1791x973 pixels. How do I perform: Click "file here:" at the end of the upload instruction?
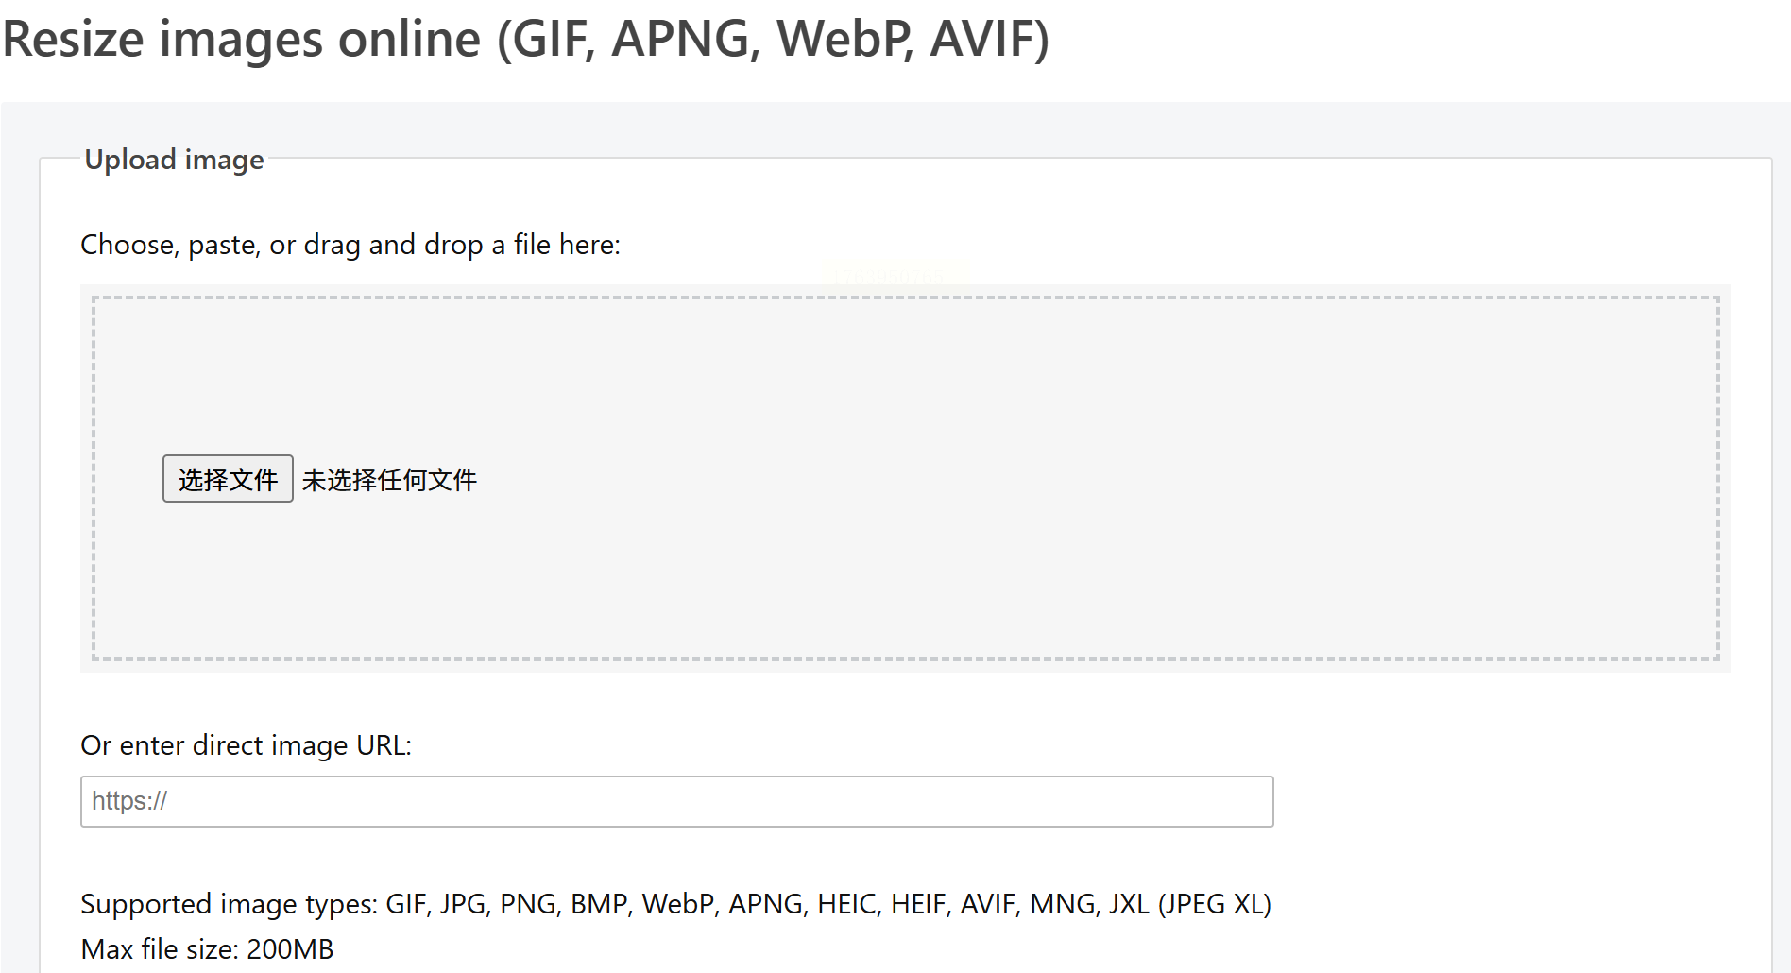pos(567,245)
